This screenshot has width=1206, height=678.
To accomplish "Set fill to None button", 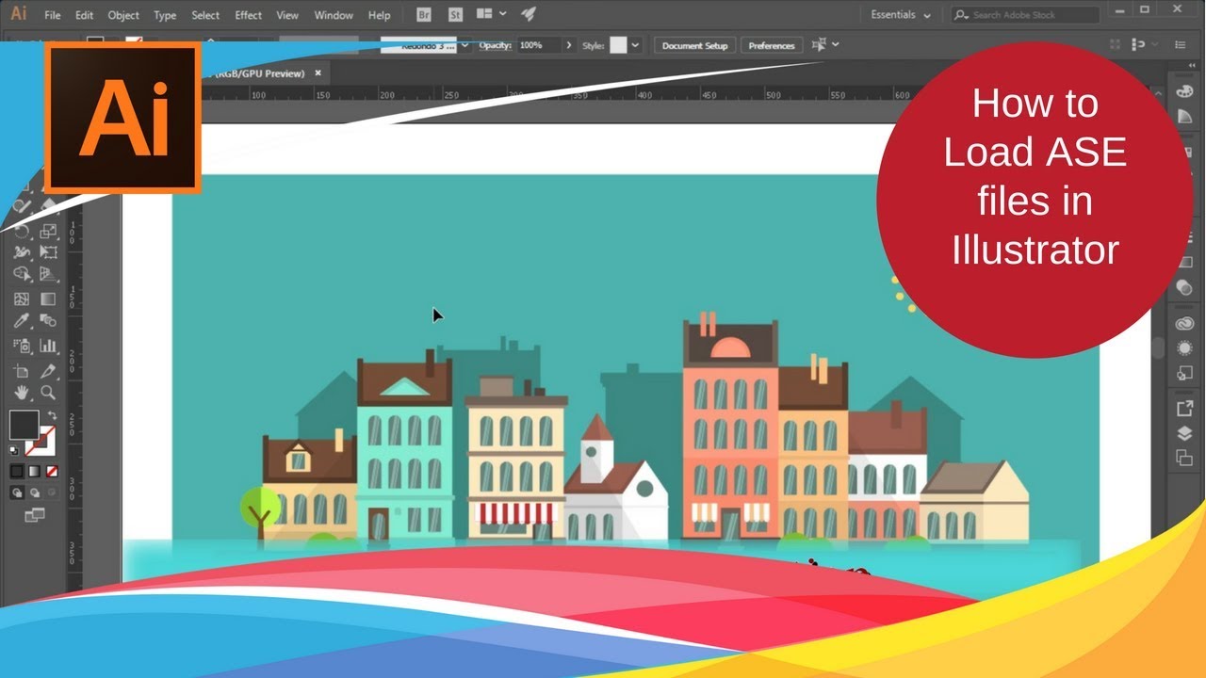I will click(x=53, y=471).
